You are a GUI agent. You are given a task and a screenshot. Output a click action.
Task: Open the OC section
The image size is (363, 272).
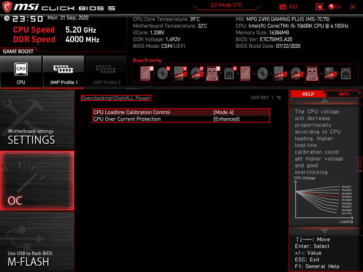point(37,181)
